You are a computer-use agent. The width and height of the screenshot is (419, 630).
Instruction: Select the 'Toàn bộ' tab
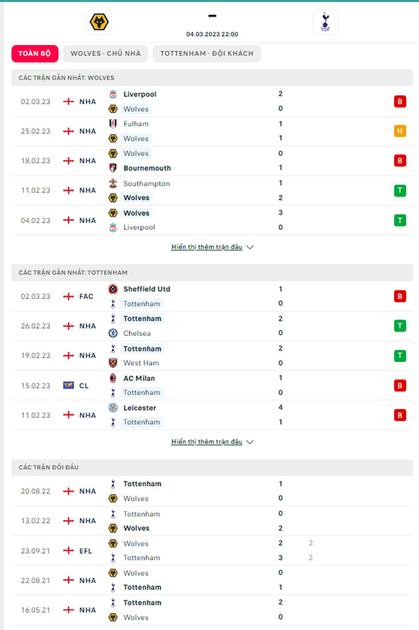[x=35, y=53]
